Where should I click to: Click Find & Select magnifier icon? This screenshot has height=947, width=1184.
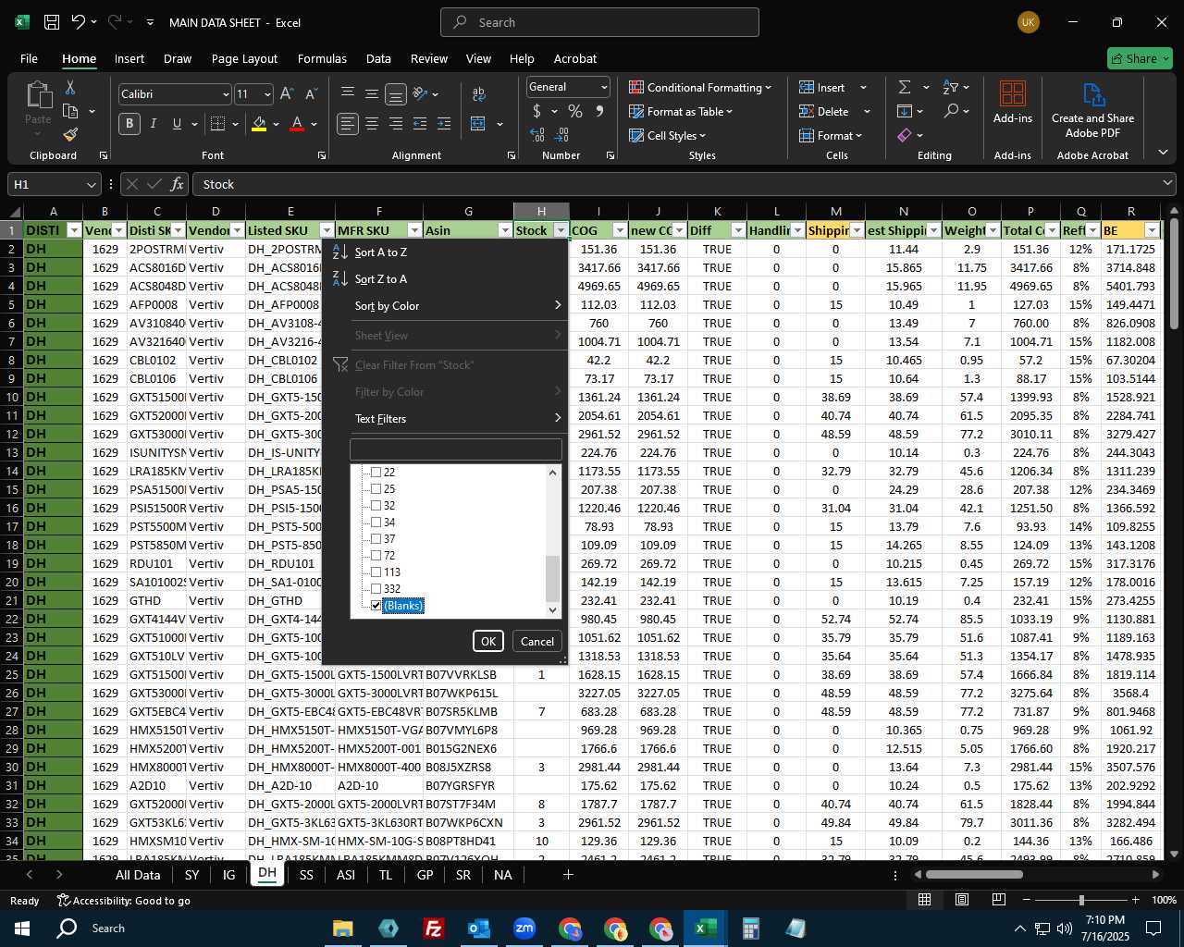(x=952, y=111)
